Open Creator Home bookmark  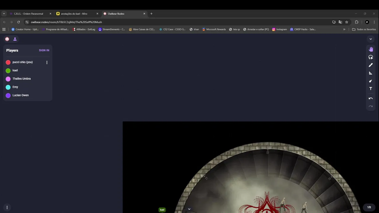tap(25, 29)
